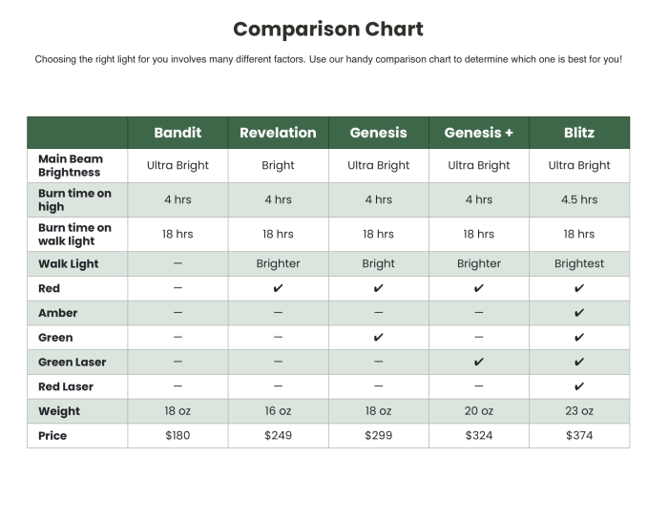Click the Amber checkmark under Blitz
Image resolution: width=668 pixels, height=520 pixels.
[579, 313]
